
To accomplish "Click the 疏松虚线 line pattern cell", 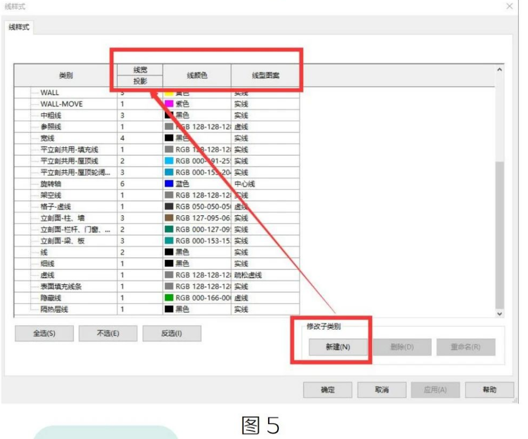I will pos(265,275).
